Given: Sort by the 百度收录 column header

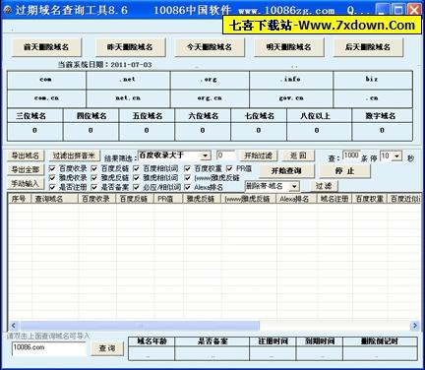Looking at the screenshot, I should coord(96,199).
